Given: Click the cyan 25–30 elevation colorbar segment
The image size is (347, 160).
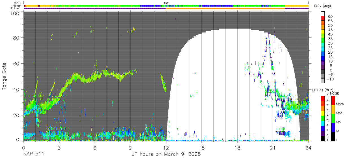Looking at the screenshot, I should click(323, 45).
